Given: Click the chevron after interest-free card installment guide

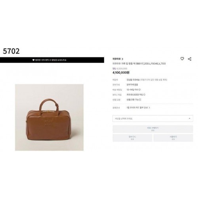Looking at the screenshot, I should [149, 108].
